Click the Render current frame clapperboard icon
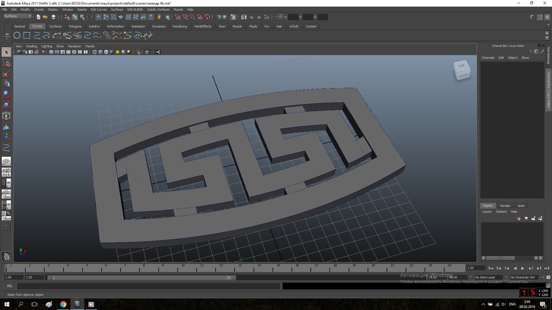 point(252,17)
